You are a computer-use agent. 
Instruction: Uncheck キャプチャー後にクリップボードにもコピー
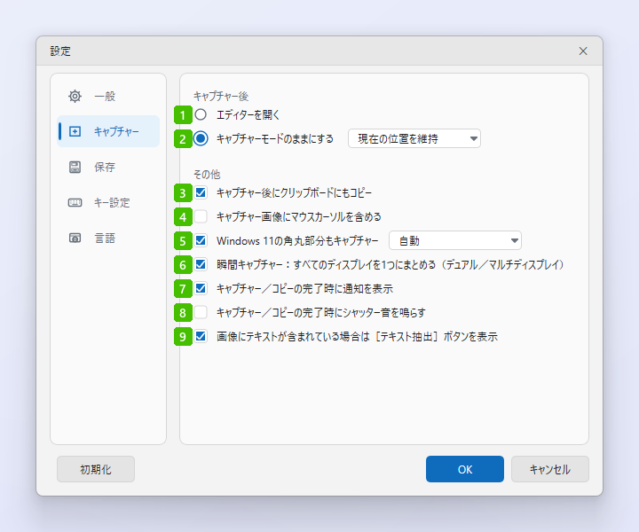(201, 192)
